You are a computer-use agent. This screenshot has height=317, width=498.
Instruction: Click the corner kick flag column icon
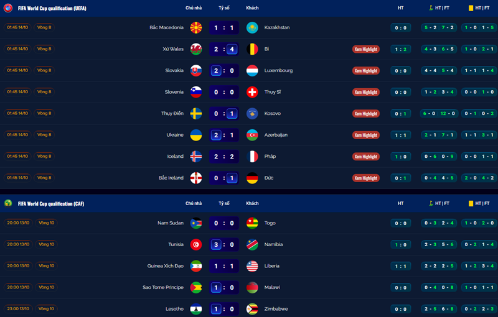point(430,8)
